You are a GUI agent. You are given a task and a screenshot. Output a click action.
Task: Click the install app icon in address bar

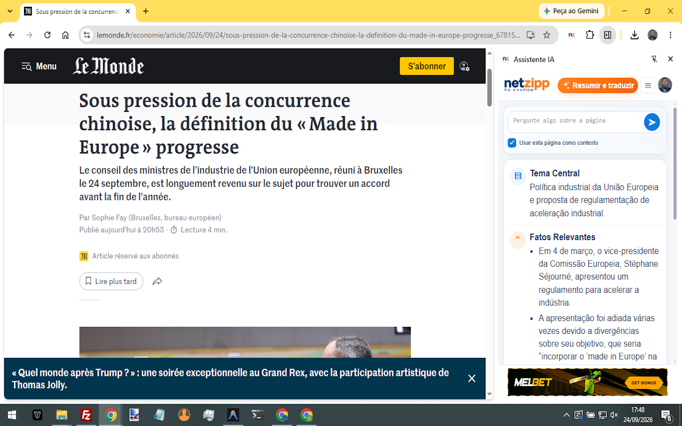(530, 35)
